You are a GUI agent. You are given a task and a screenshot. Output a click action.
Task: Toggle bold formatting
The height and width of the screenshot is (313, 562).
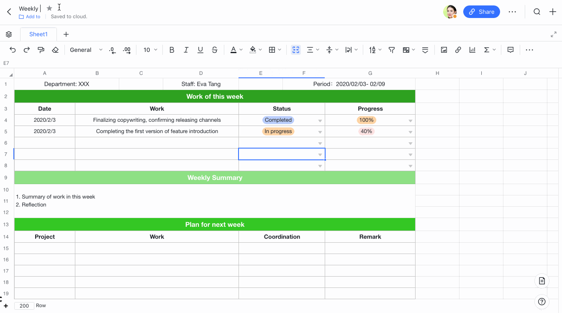[x=172, y=50]
